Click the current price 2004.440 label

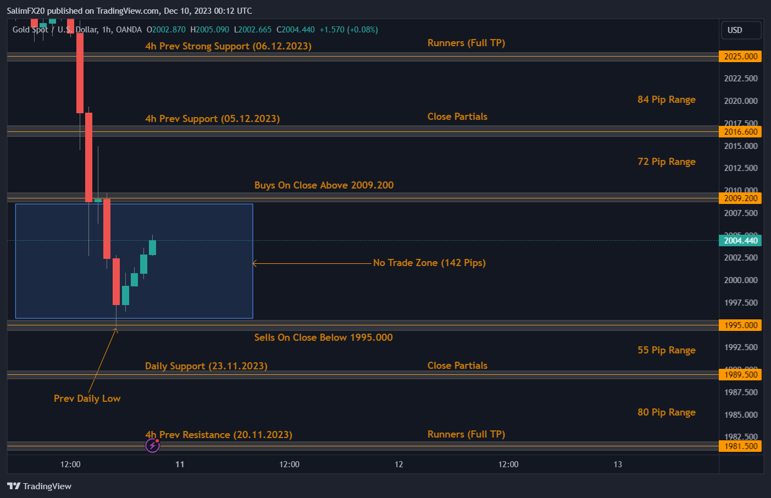tap(740, 241)
